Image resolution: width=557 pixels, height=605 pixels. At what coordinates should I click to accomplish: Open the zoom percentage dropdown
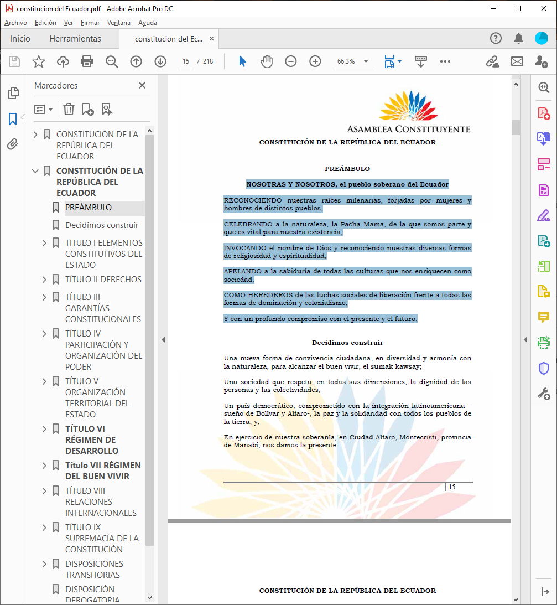366,61
